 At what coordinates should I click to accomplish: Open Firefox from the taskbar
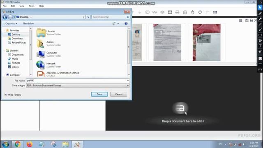pyautogui.click(x=30, y=144)
